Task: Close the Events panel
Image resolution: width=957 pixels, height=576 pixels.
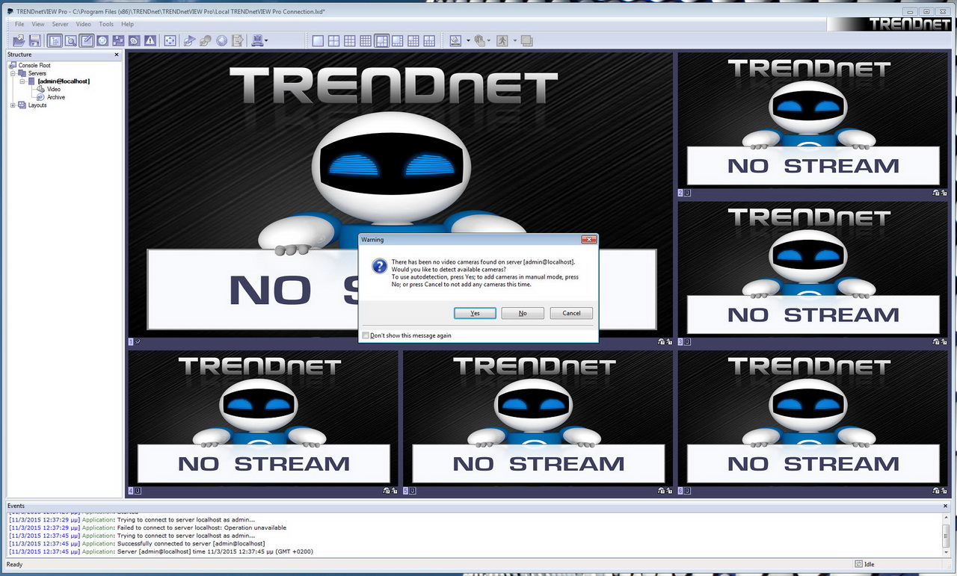Action: click(946, 506)
